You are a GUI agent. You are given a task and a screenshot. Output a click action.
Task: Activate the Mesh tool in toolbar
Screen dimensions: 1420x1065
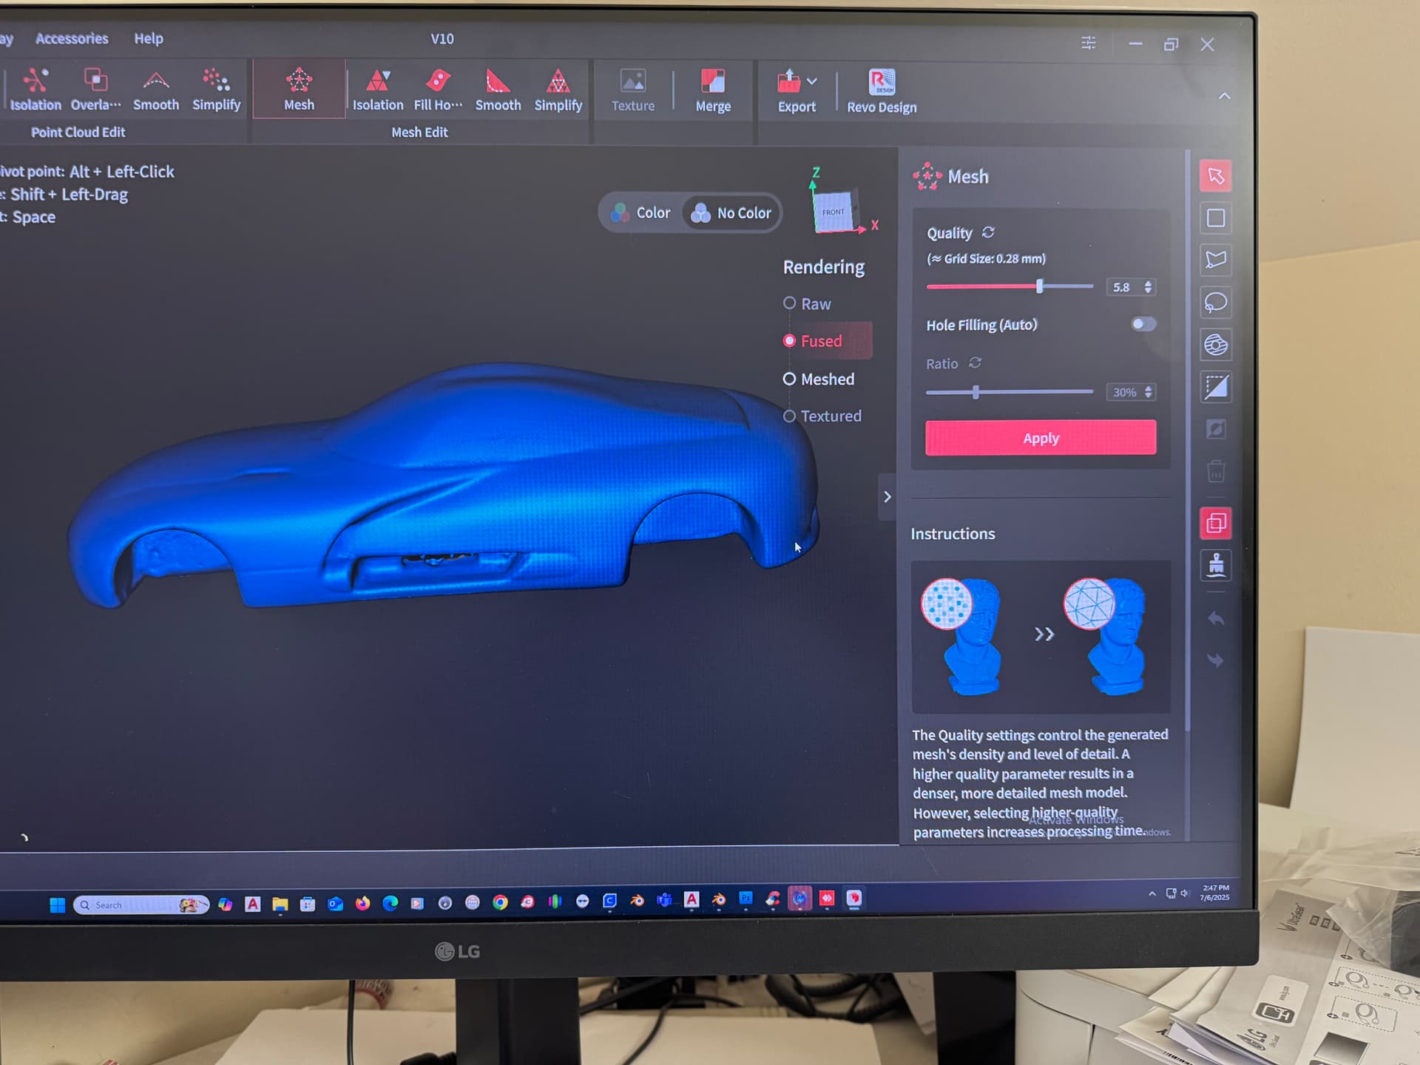(299, 89)
